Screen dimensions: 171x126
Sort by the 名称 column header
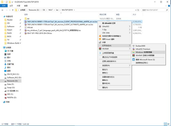click(26, 14)
